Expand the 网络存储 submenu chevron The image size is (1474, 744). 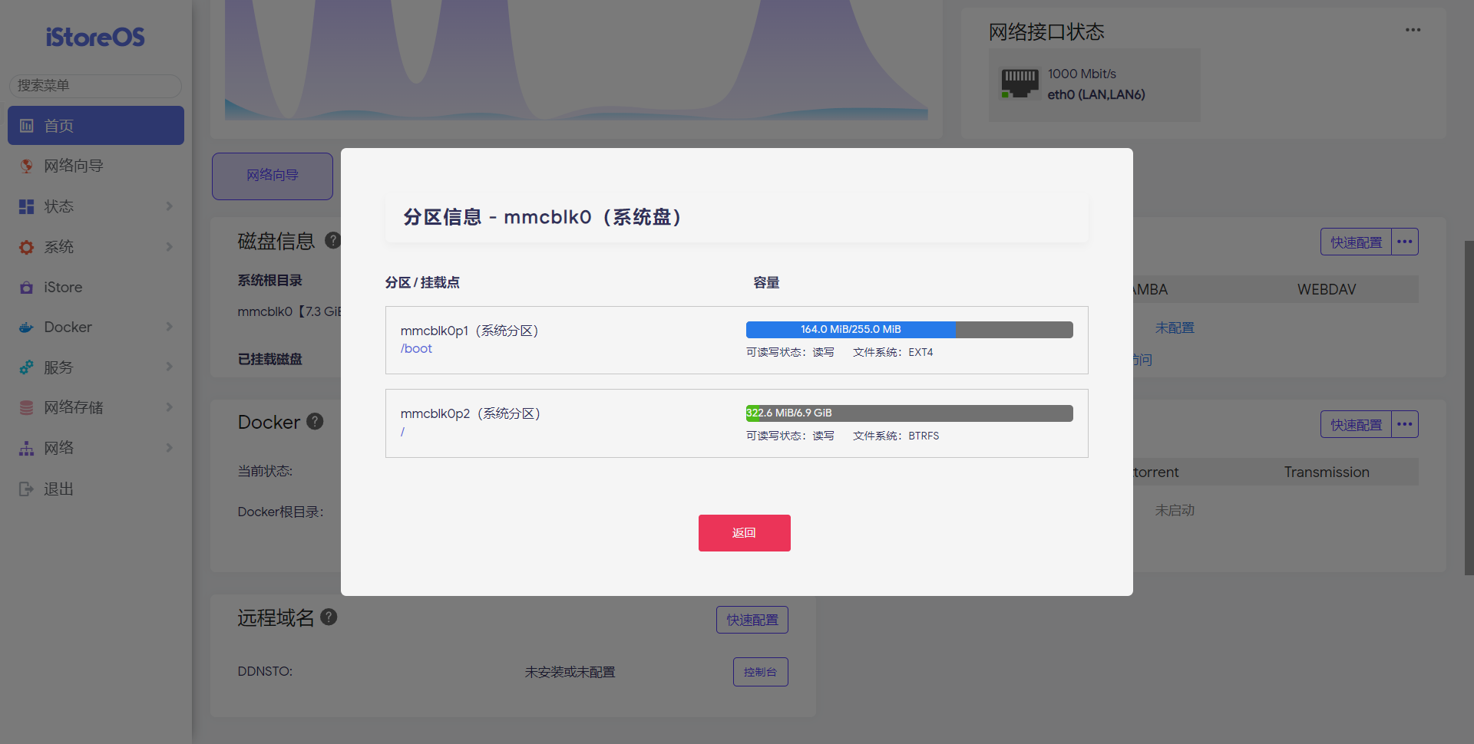169,407
